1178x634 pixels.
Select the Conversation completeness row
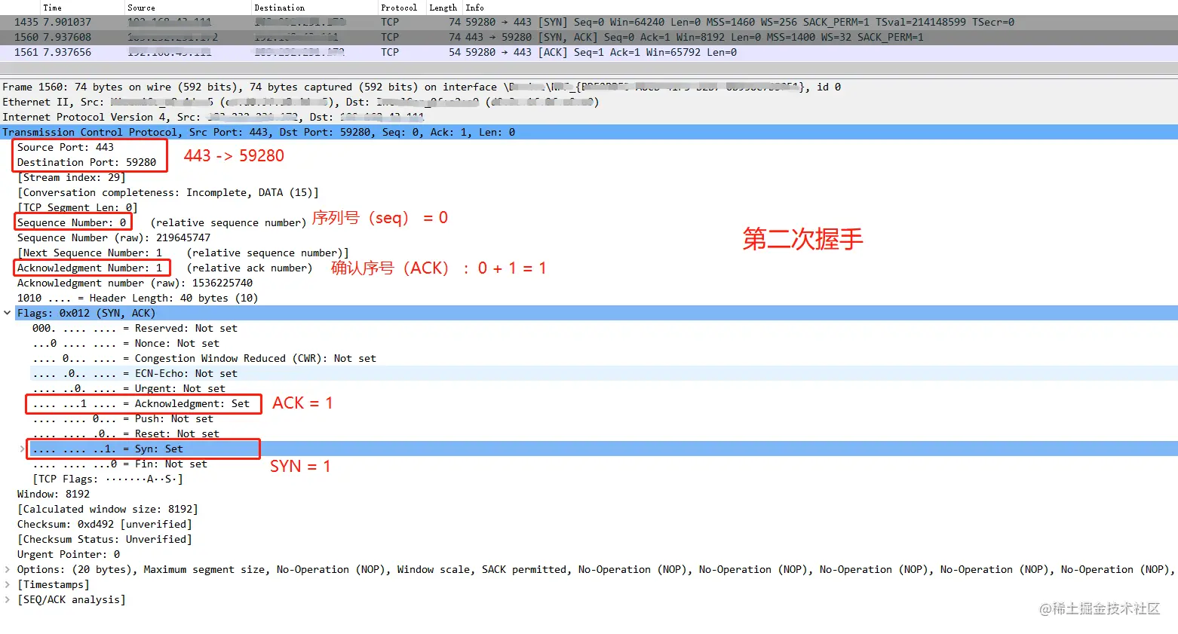click(168, 192)
